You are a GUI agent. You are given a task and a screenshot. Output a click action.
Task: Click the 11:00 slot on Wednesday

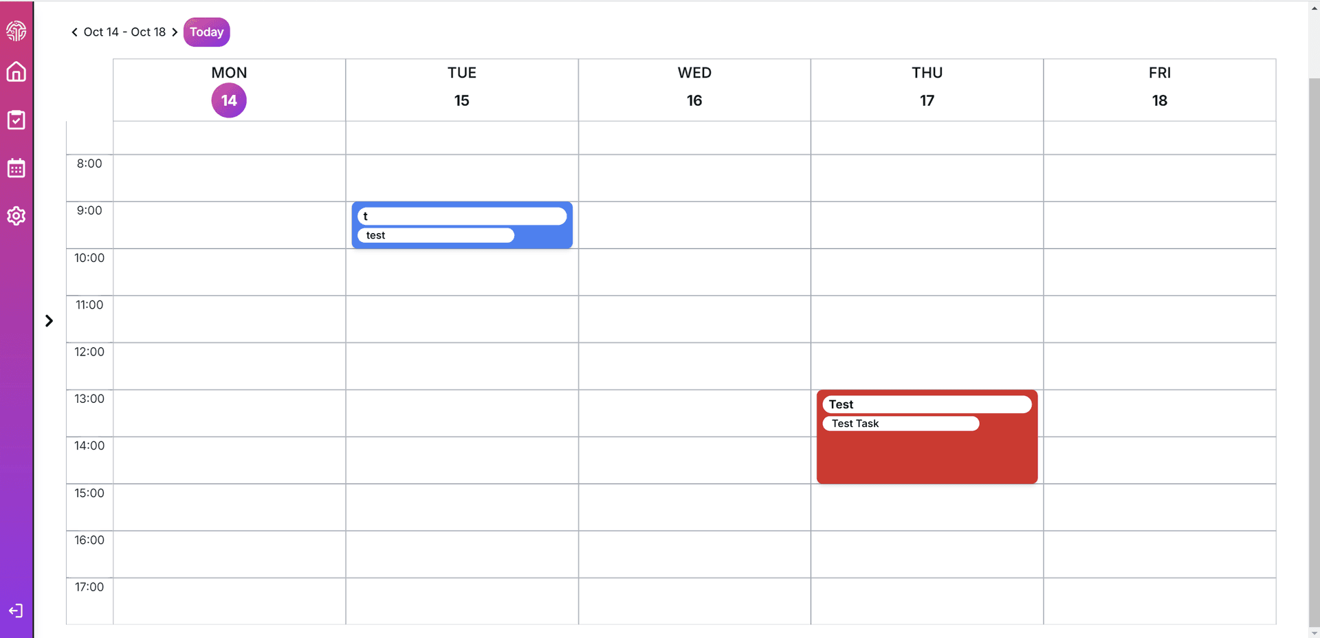coord(694,320)
